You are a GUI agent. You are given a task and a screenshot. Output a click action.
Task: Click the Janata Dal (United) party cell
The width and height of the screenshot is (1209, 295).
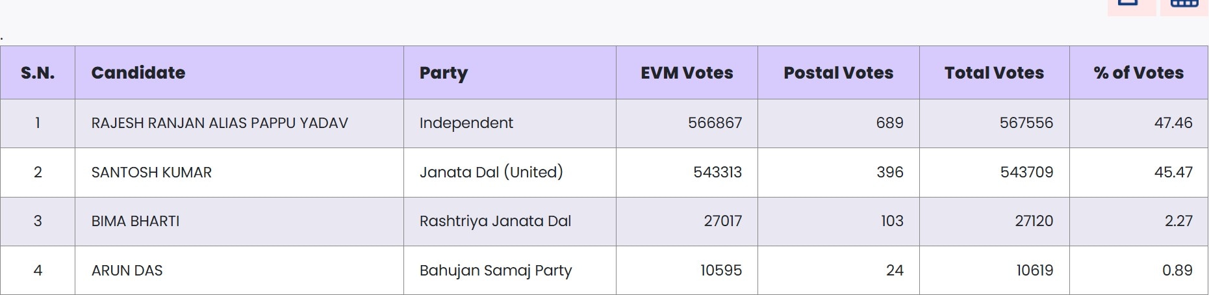point(491,172)
